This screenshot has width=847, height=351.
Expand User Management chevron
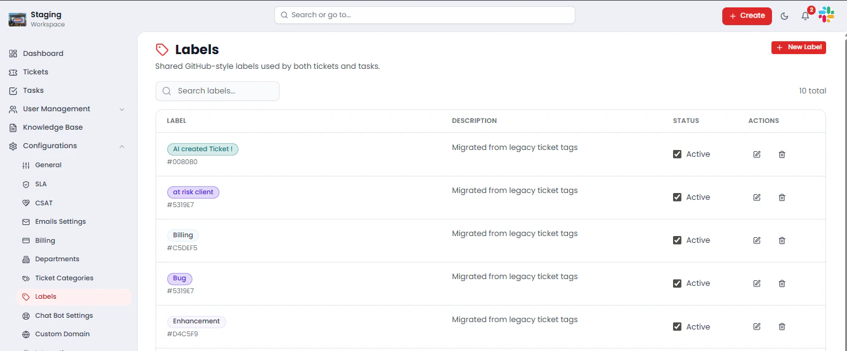(x=122, y=109)
